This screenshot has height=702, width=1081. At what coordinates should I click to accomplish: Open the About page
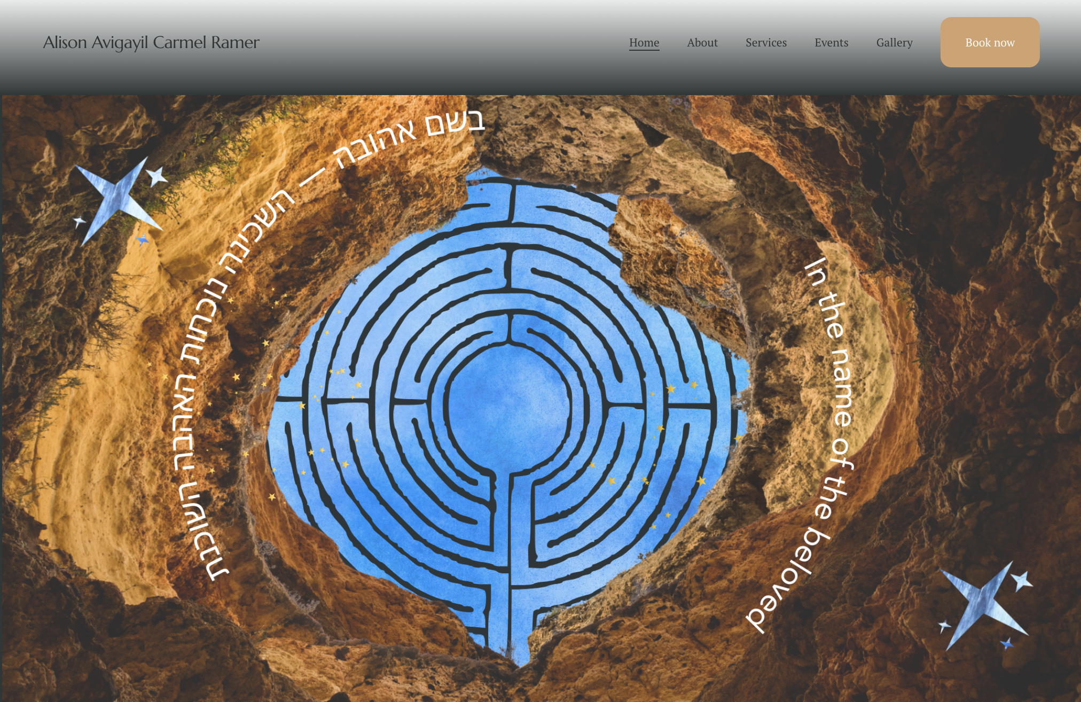702,43
